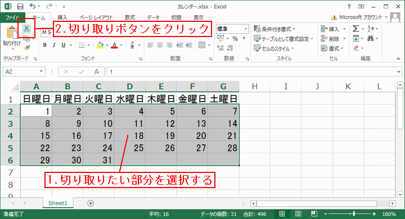Screen dimensions: 405x219
Task: Switch to the 挿入 ribbon tab
Action: (62, 17)
